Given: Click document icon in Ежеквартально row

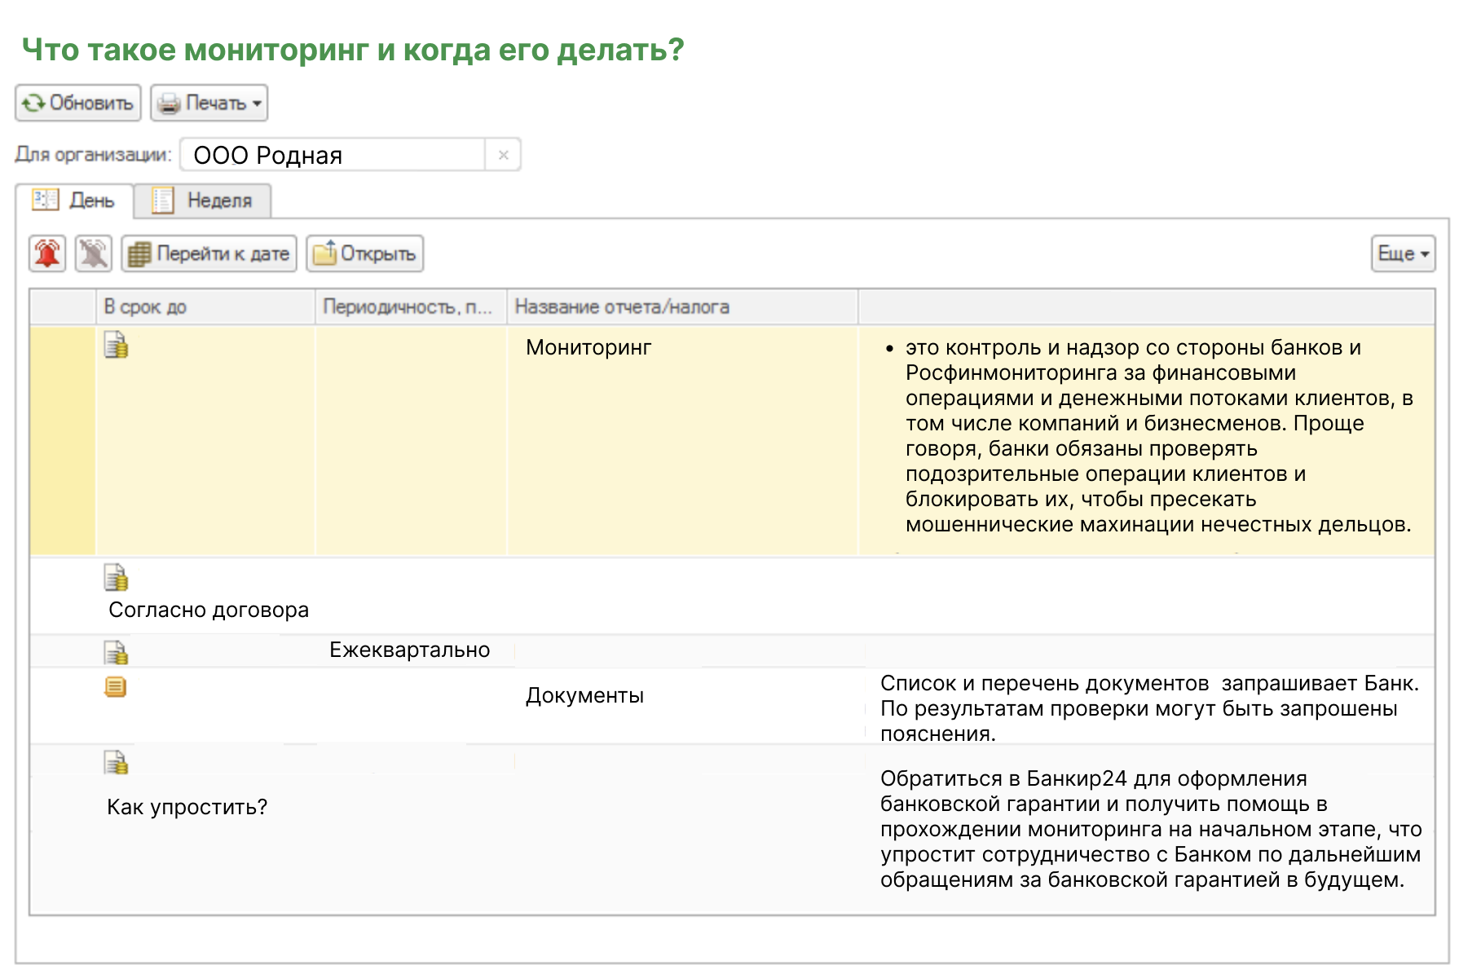Looking at the screenshot, I should point(116,652).
